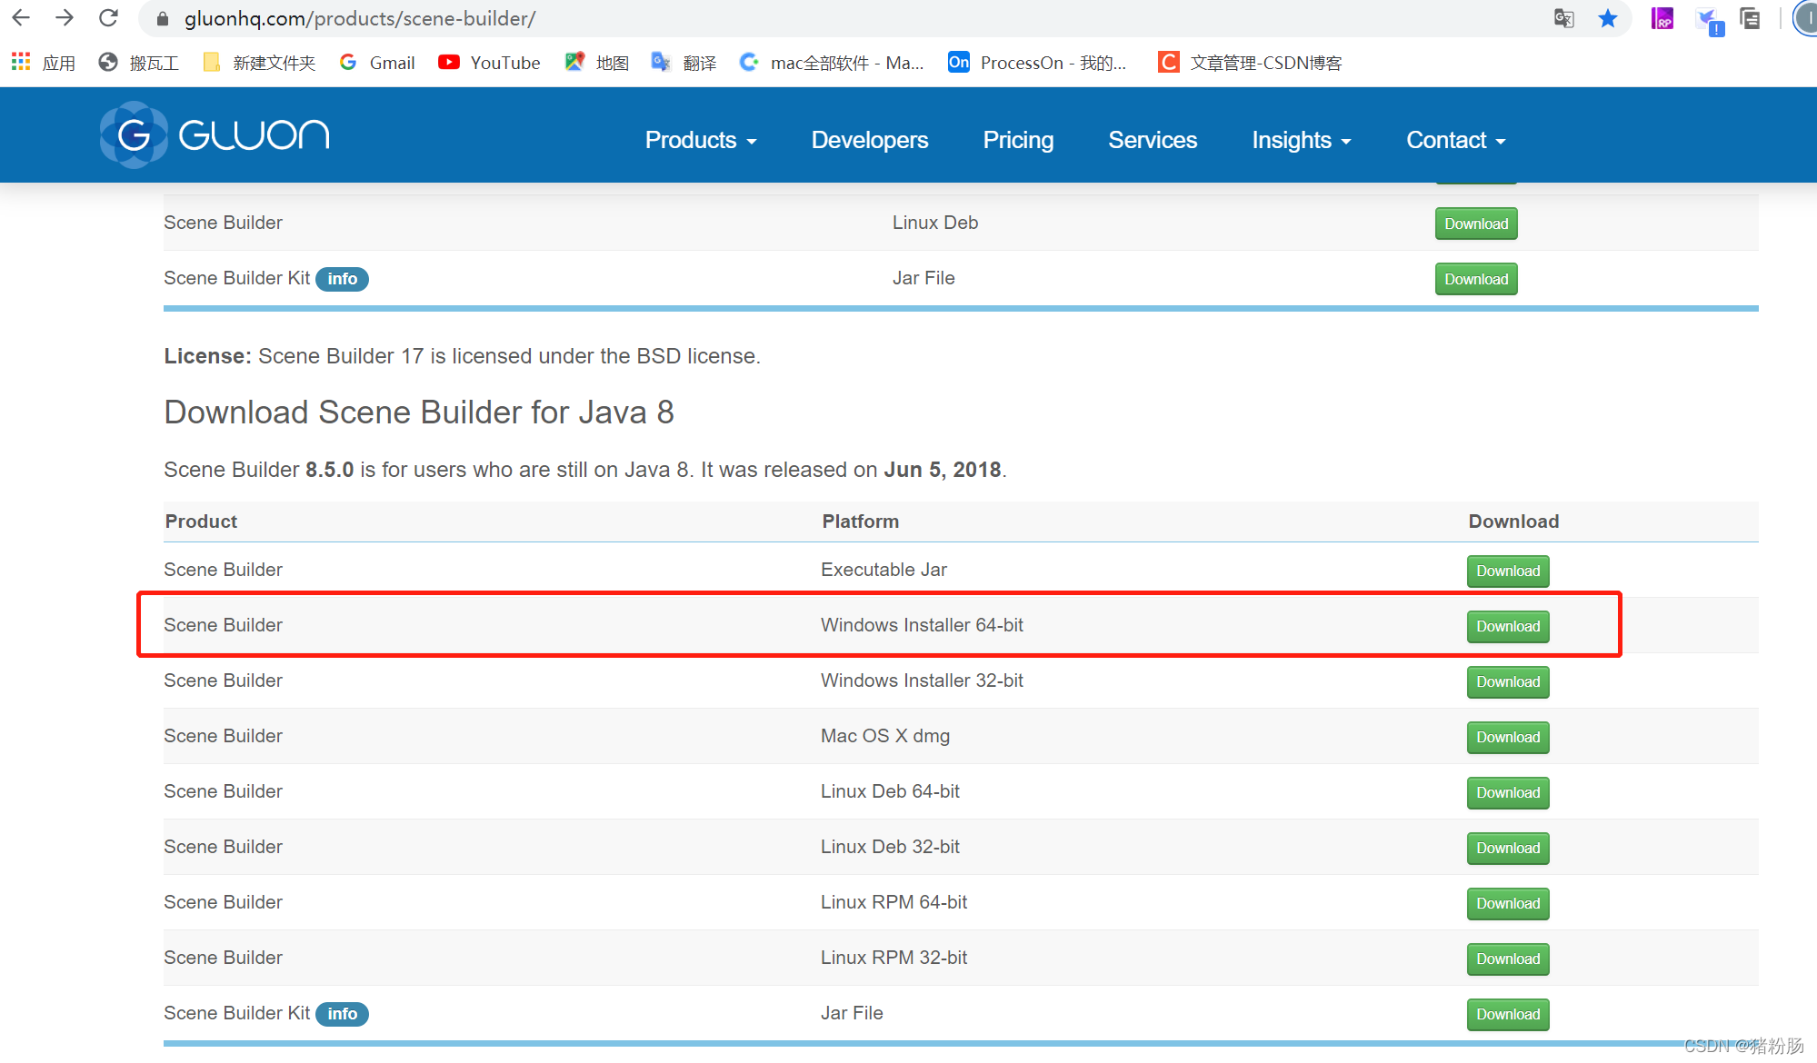Image resolution: width=1817 pixels, height=1063 pixels.
Task: Click 'Linux RPM 64-bit' platform cell
Action: (894, 902)
